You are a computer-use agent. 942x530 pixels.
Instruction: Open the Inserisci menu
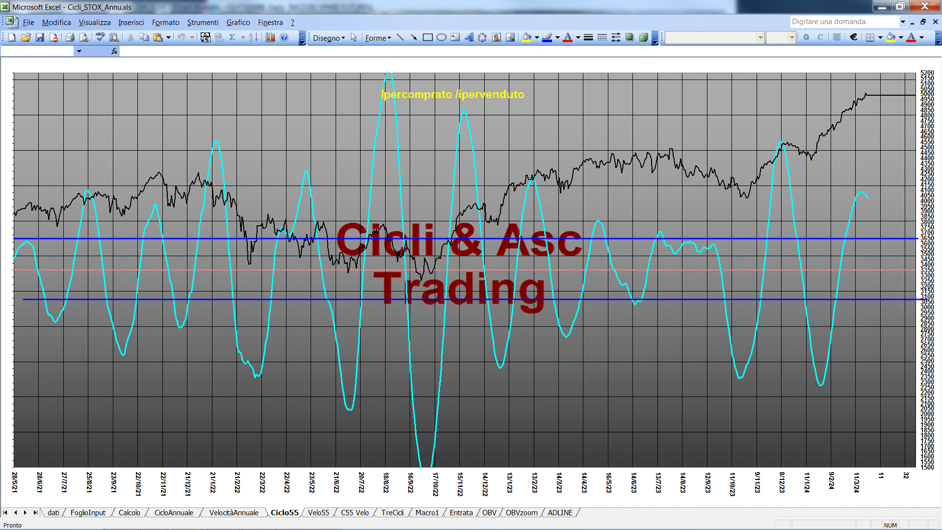tap(131, 23)
